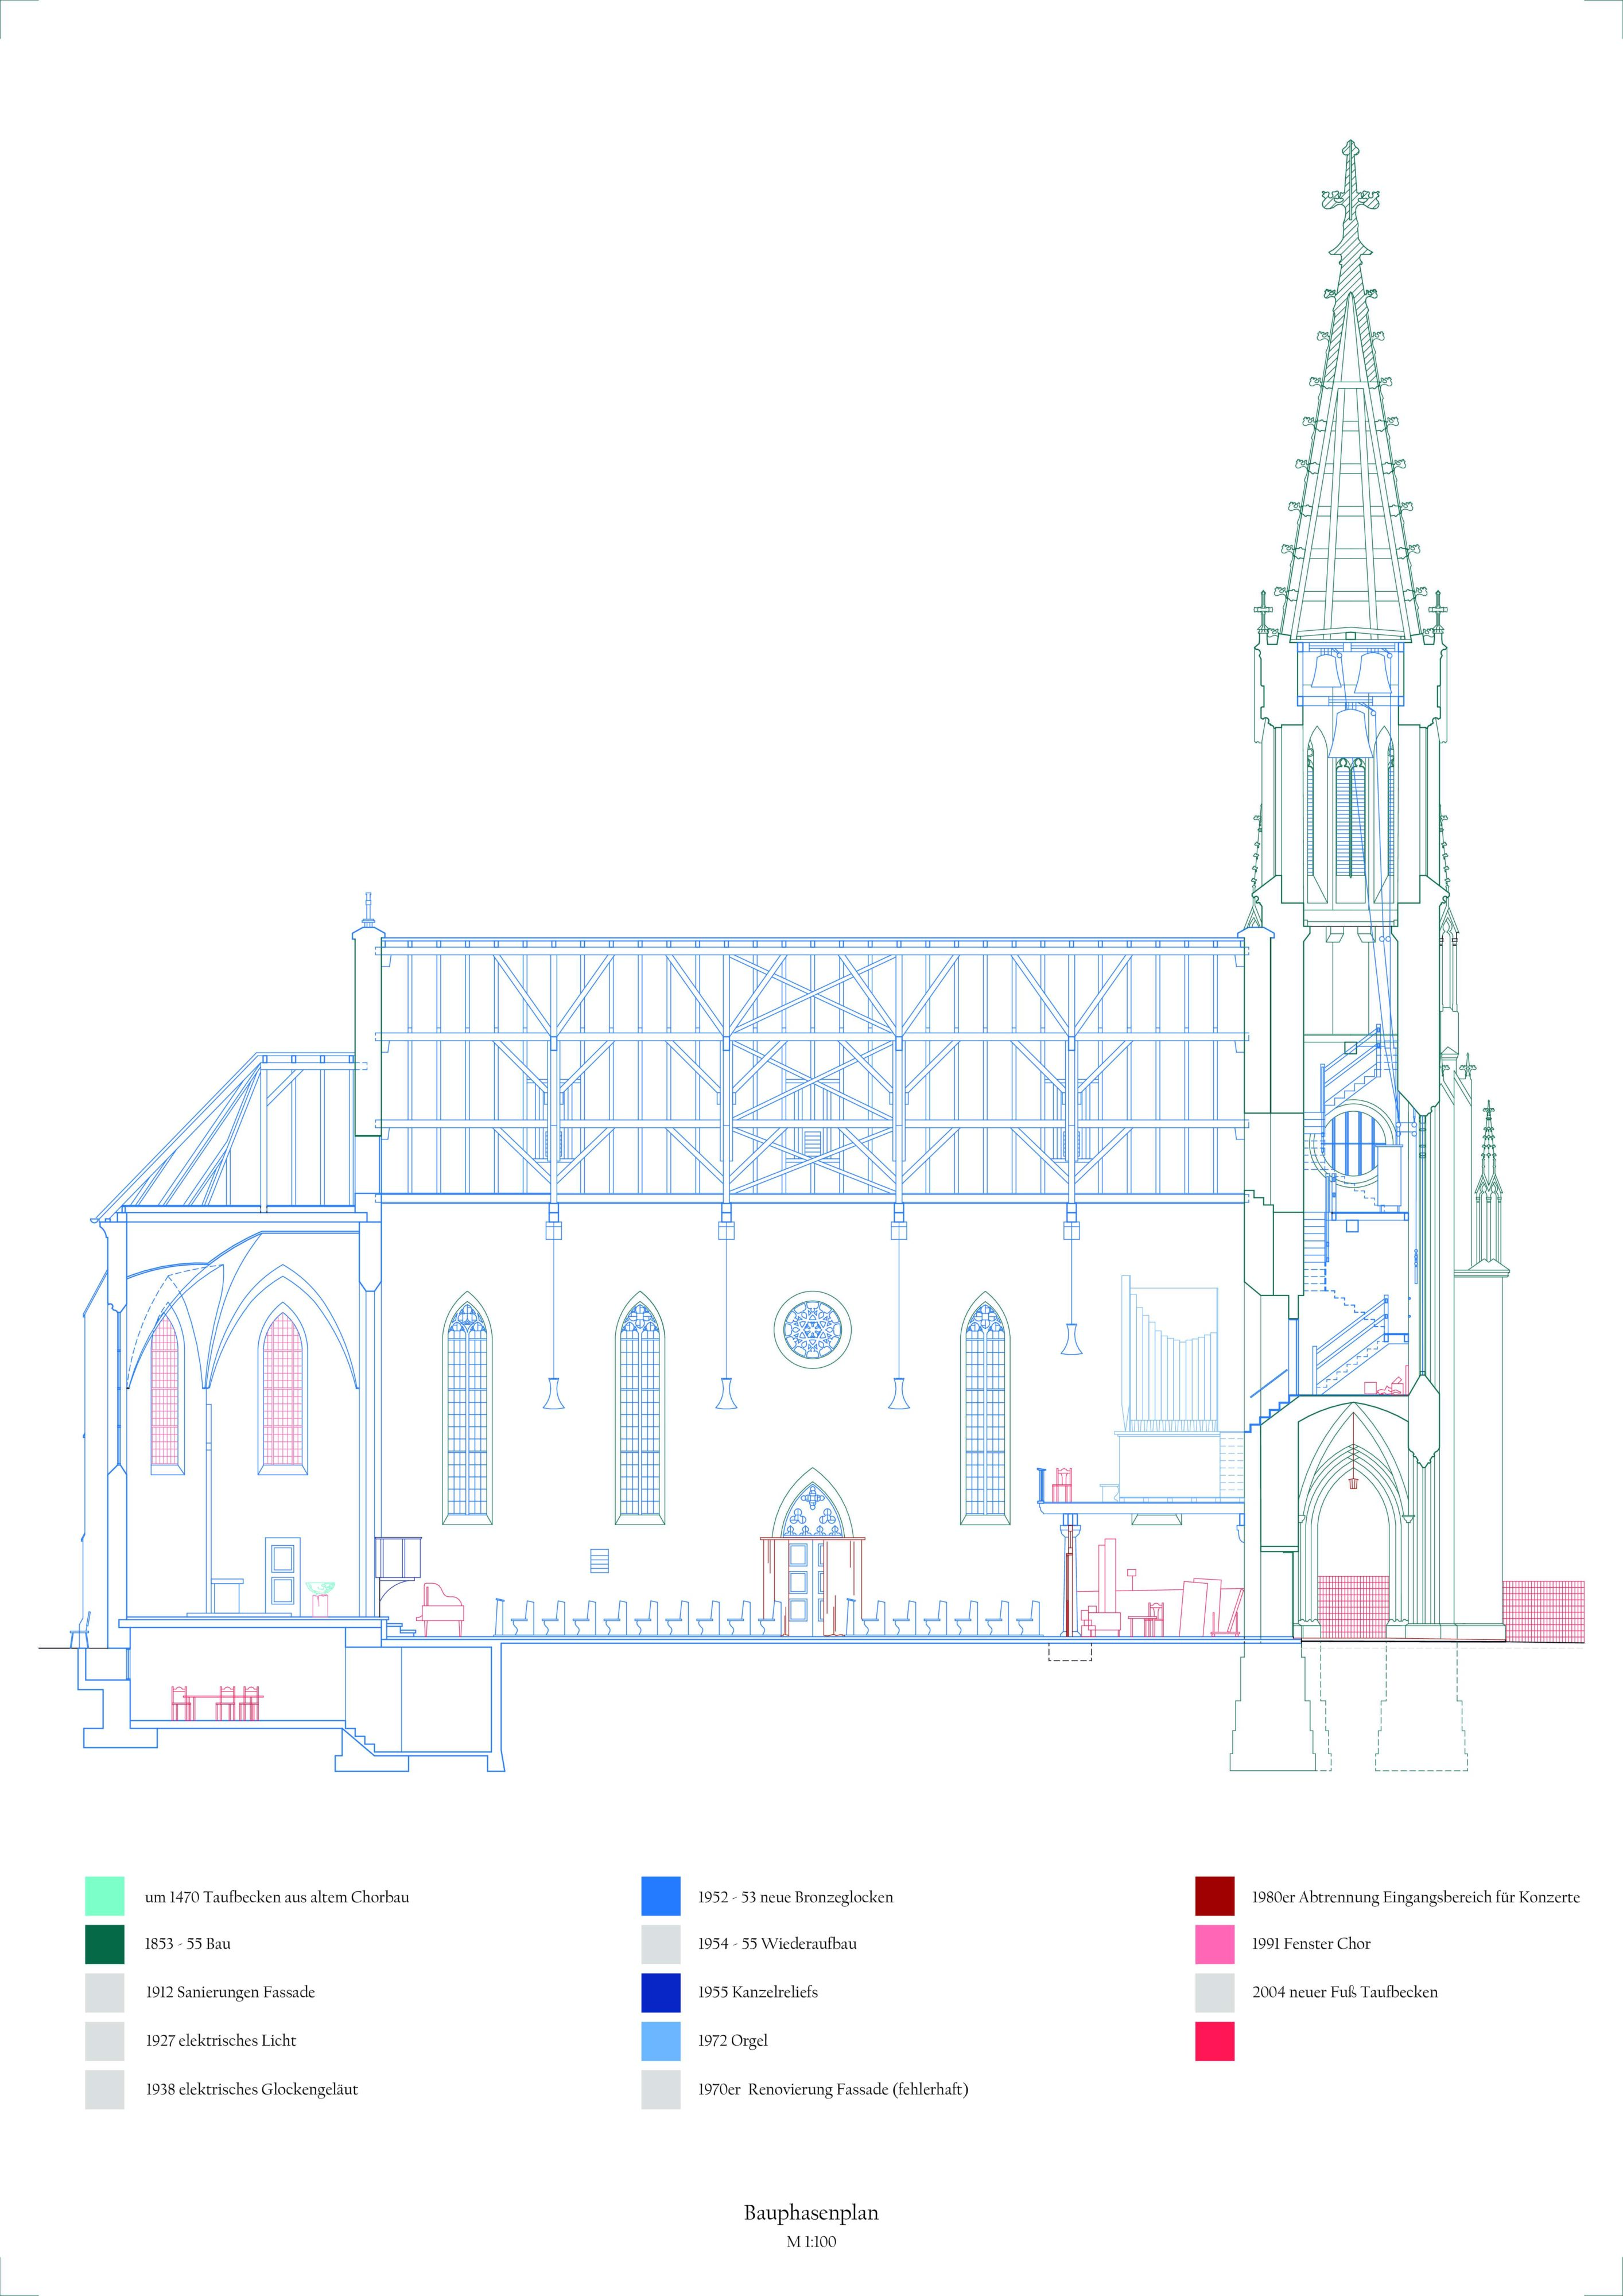This screenshot has height=2296, width=1623.
Task: Click the unlabeled bright red legend swatch
Action: [1215, 2041]
